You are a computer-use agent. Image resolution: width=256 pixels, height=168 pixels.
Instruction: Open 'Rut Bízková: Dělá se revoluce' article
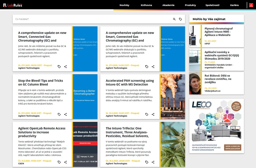(218, 79)
